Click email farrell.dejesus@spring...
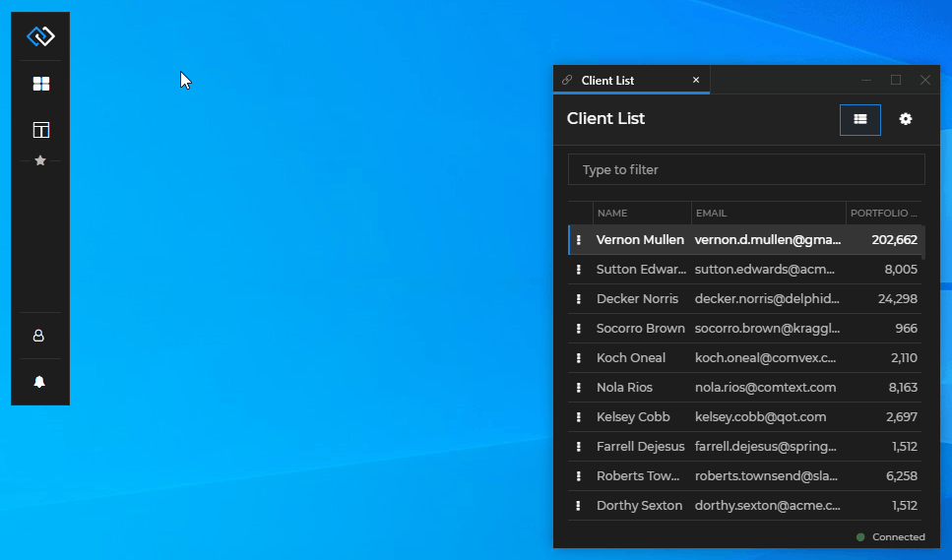 pyautogui.click(x=766, y=447)
